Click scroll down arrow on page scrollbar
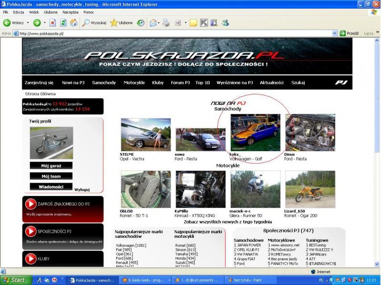The image size is (381, 285). 377,264
